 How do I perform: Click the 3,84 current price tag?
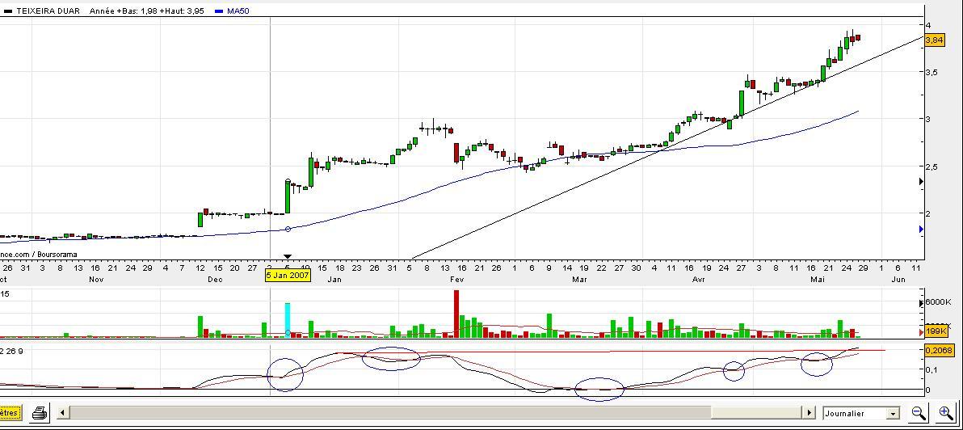tap(934, 40)
